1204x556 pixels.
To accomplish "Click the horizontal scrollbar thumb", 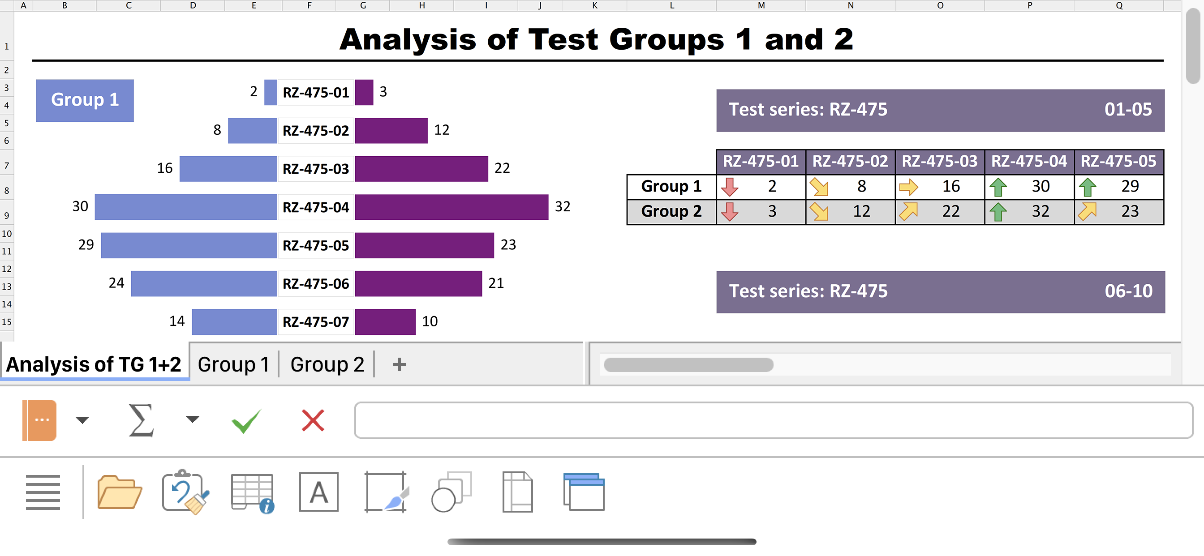I will point(688,365).
